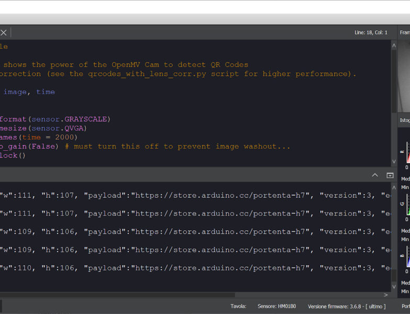Viewport: 410px width, 314px height.
Task: Click the red channel histogram graph
Action: (x=406, y=152)
